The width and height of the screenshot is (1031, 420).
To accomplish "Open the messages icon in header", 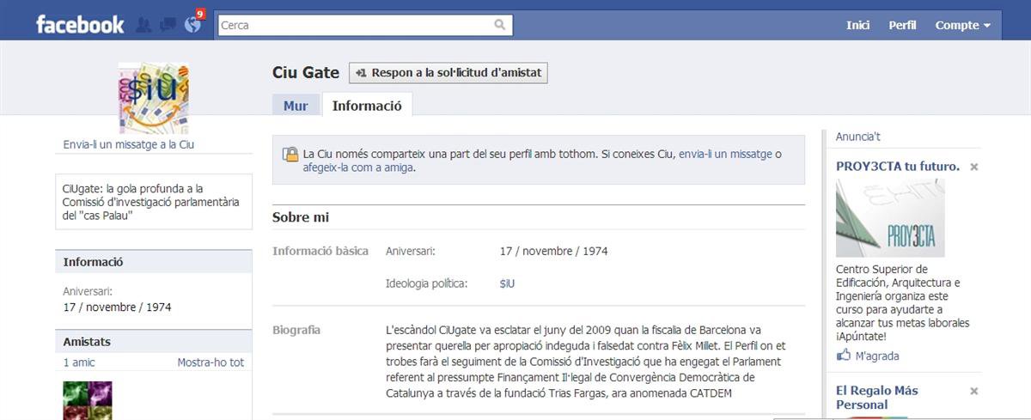I will tap(168, 25).
